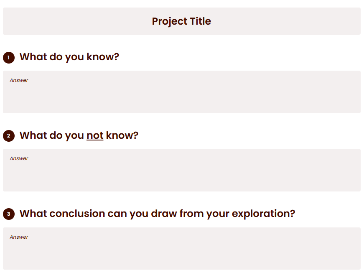Click the 'Answer' placeholder in first box
This screenshot has height=278, width=364.
pos(19,80)
